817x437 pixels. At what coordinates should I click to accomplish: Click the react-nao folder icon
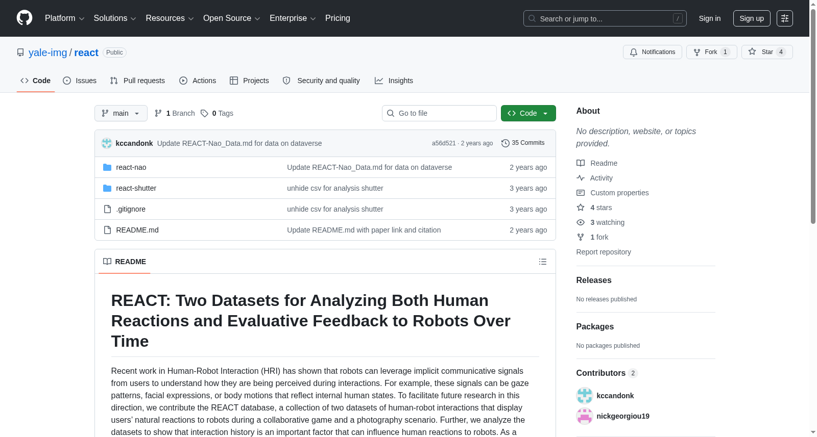tap(107, 167)
